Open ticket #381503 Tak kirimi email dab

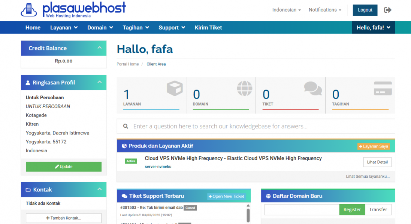tap(151, 208)
